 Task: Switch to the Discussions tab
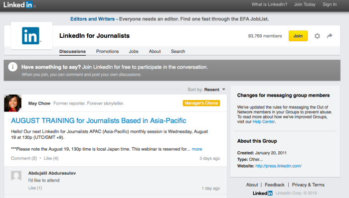(72, 51)
